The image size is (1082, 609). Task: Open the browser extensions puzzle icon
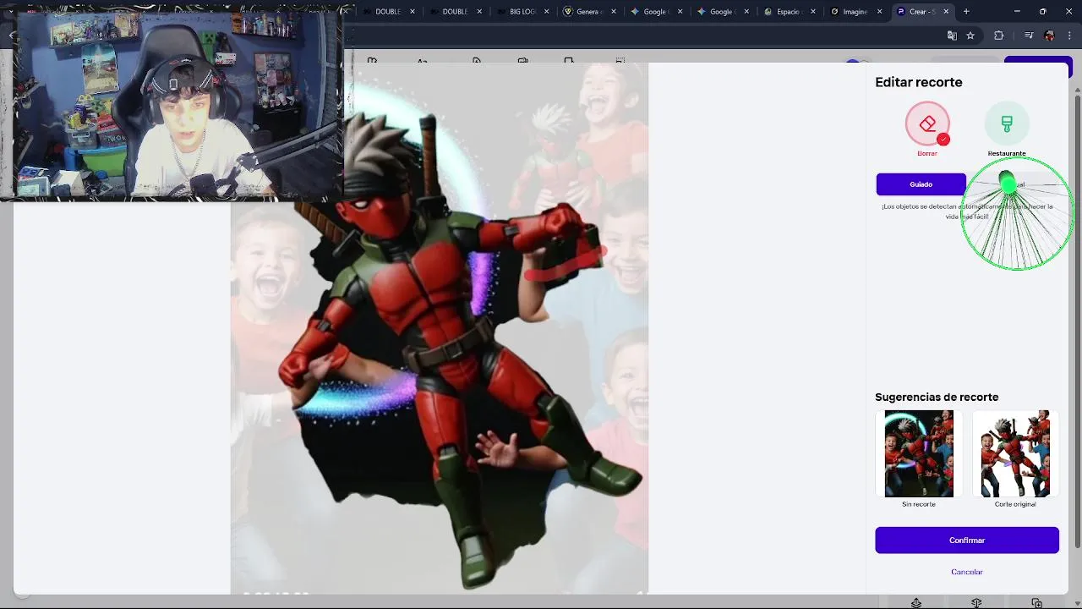999,36
